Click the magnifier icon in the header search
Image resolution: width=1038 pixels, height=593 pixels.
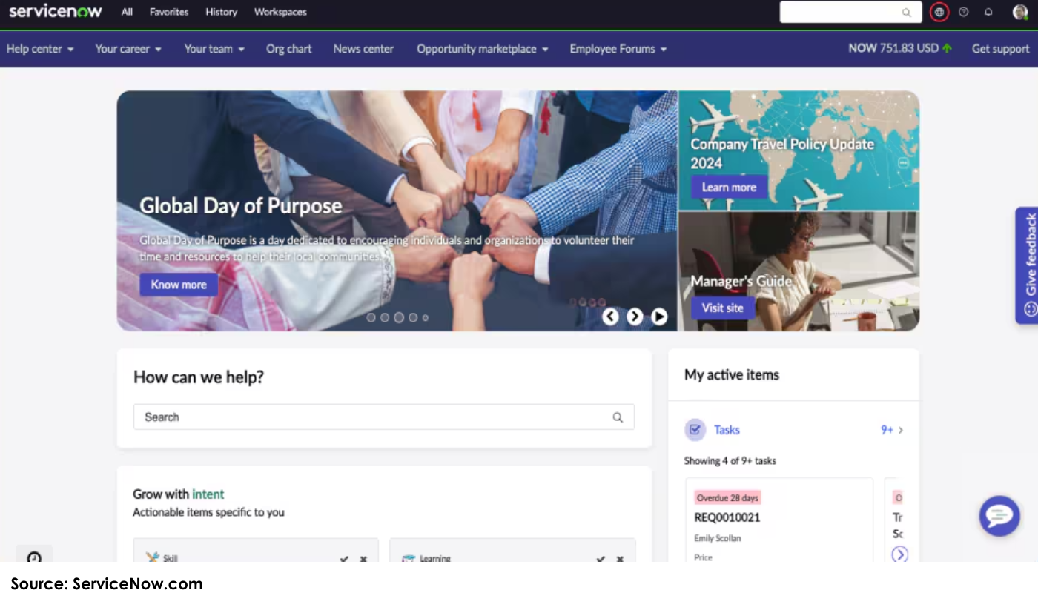[x=906, y=13]
